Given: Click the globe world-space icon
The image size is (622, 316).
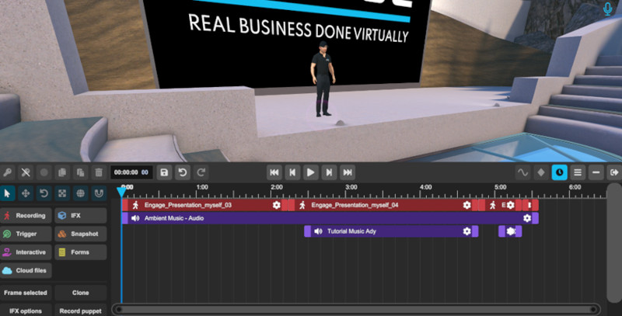Looking at the screenshot, I should pyautogui.click(x=82, y=193).
